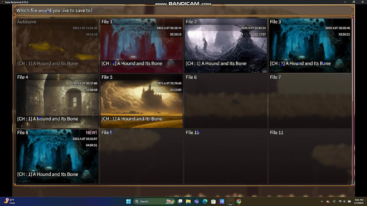
Task: Choose the empty File 10 slot
Action: 226,157
